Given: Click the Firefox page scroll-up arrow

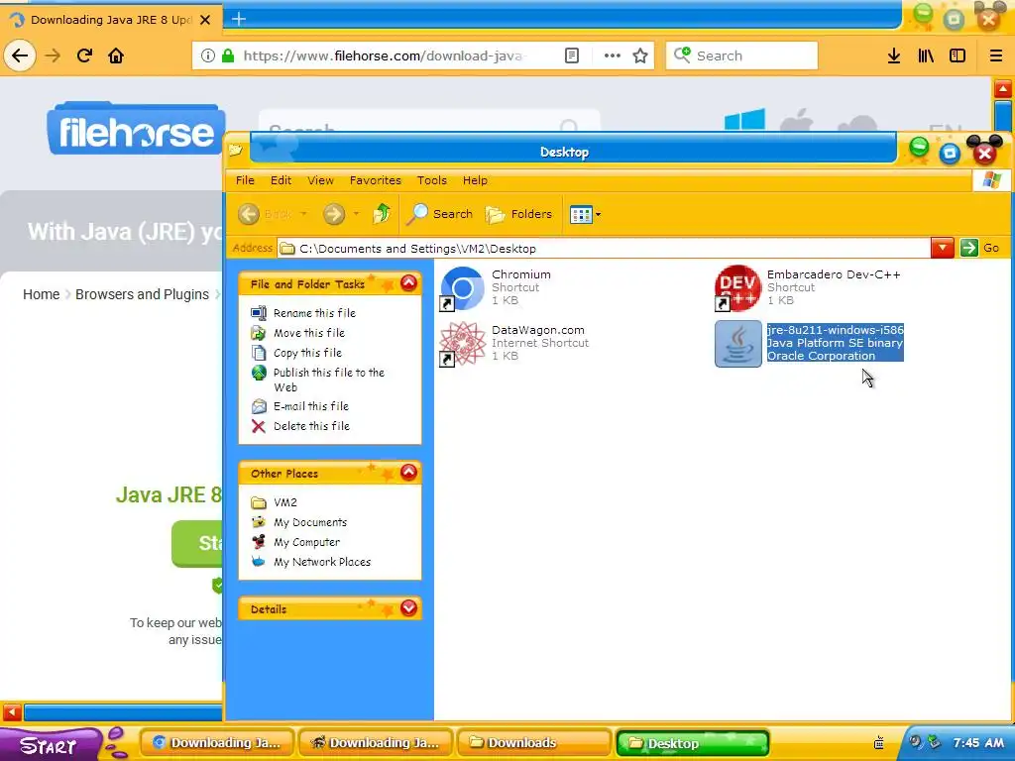Looking at the screenshot, I should click(1003, 88).
